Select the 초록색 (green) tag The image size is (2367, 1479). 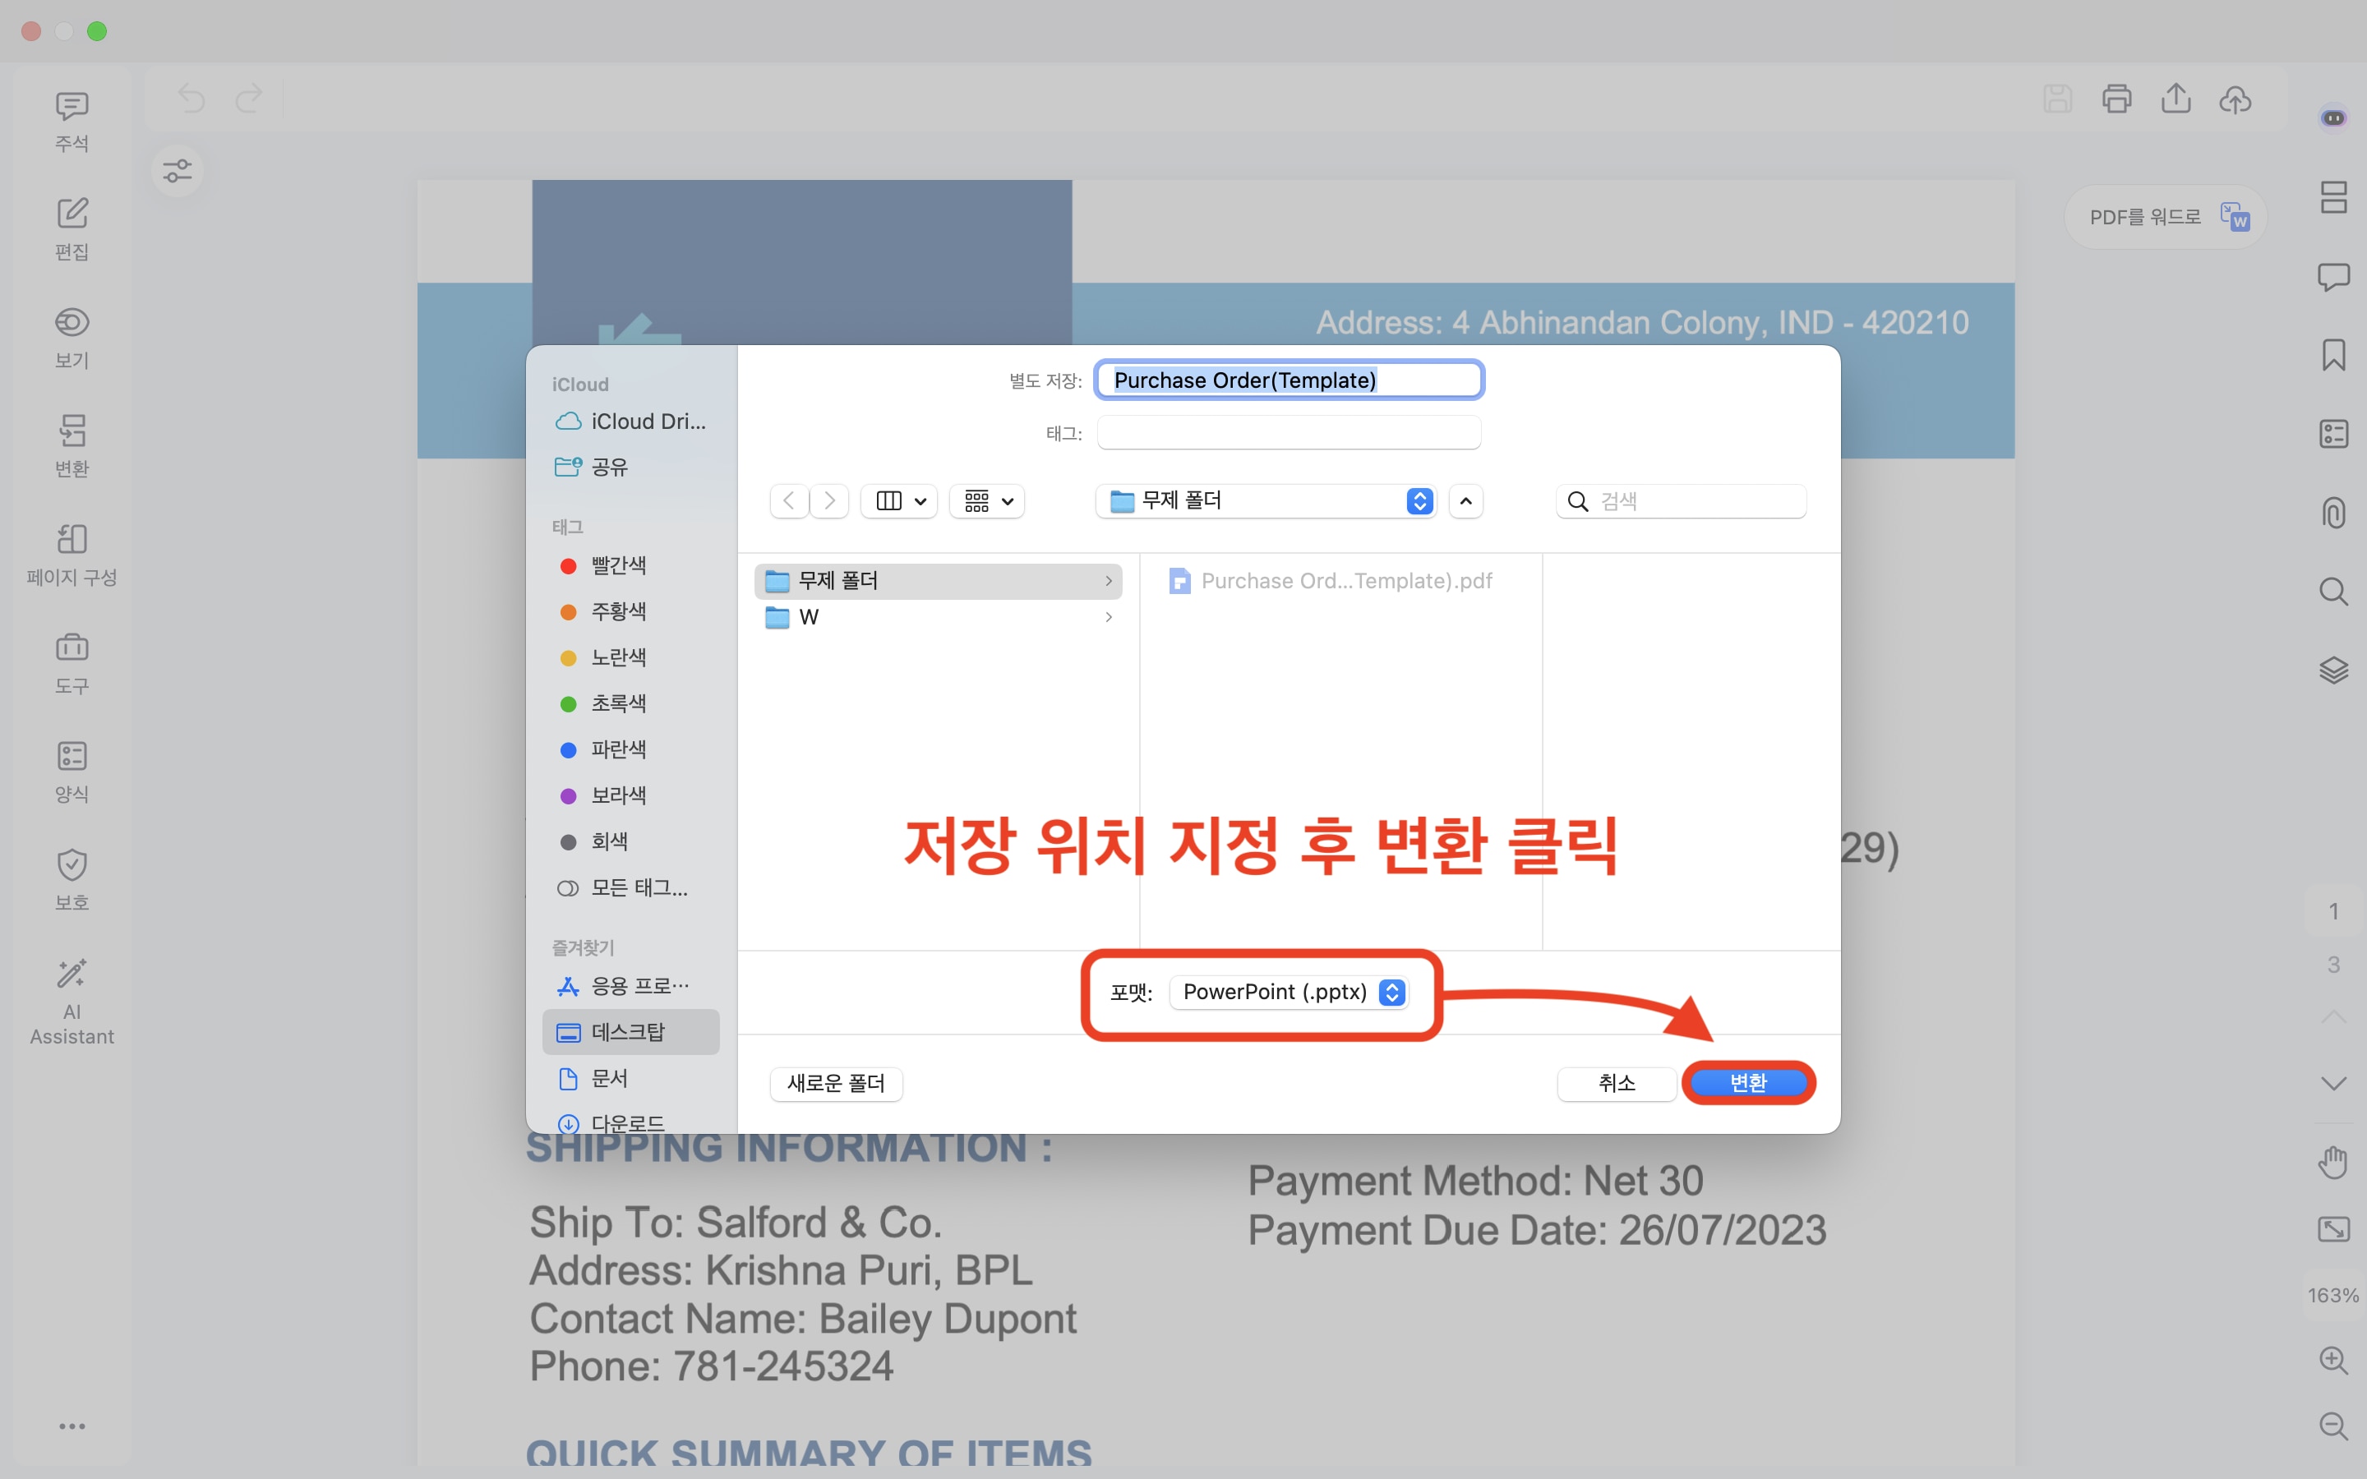point(617,703)
